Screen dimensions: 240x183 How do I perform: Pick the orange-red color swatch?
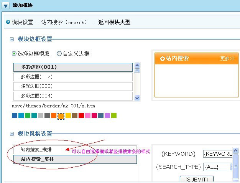click(54, 115)
